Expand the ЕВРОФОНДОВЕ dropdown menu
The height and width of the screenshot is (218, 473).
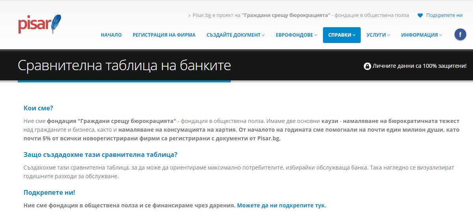pos(296,35)
